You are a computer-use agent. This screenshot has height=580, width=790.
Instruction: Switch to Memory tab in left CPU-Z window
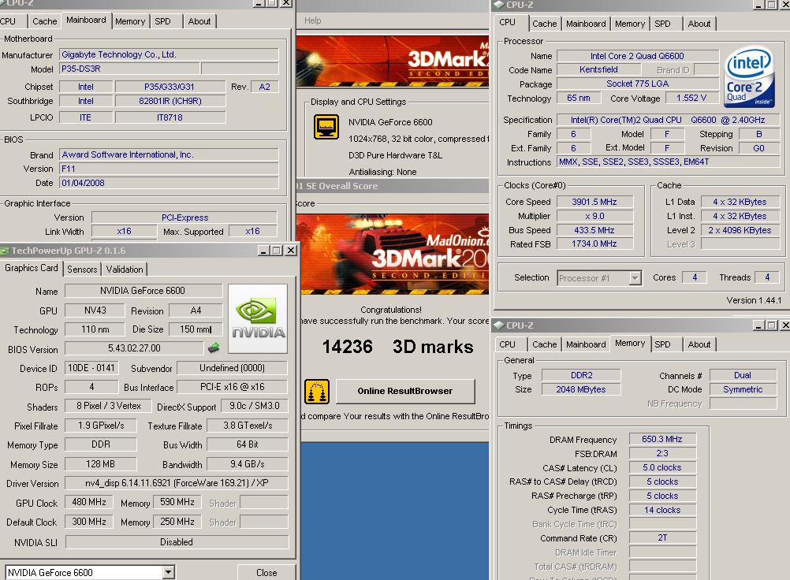pos(130,21)
